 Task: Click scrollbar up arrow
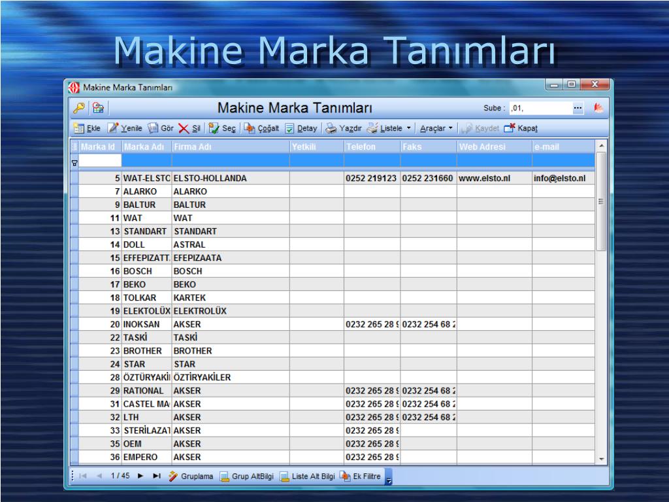[601, 146]
